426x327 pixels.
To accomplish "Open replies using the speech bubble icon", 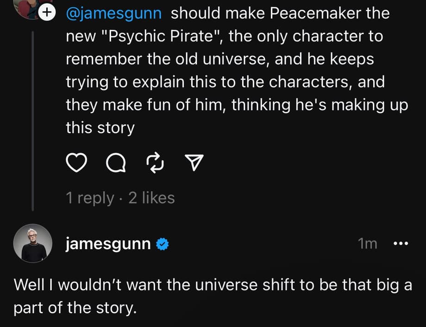I will pyautogui.click(x=114, y=163).
